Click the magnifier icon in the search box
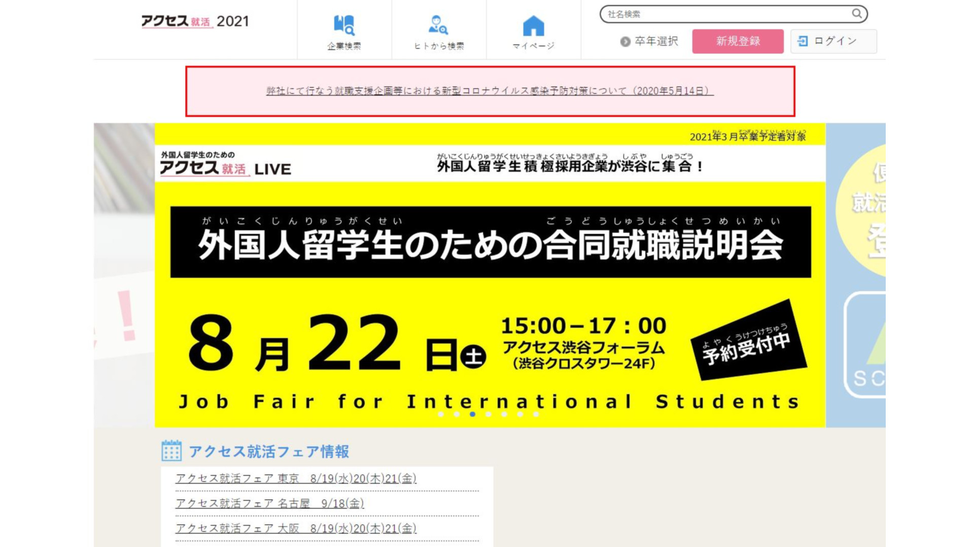The width and height of the screenshot is (974, 547). (856, 14)
